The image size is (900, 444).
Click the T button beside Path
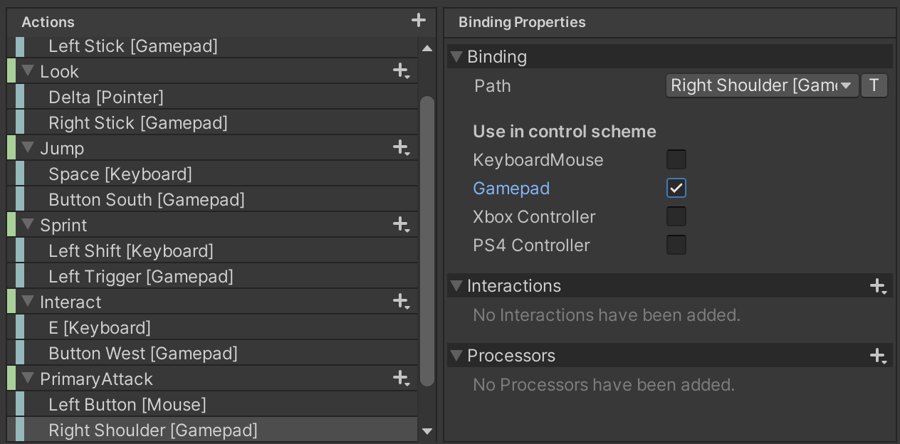click(x=874, y=85)
